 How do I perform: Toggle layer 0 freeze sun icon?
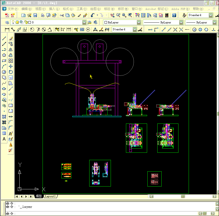[x=17, y=22]
